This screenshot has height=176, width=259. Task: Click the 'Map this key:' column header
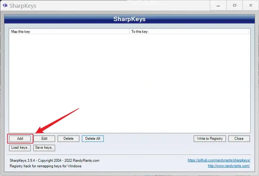69,32
